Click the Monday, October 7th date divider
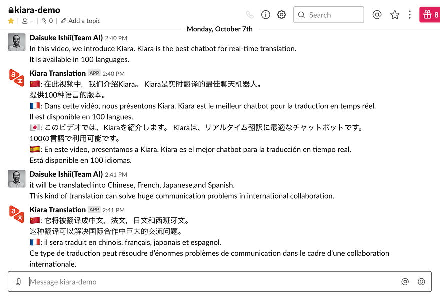The height and width of the screenshot is (300, 440). tap(219, 29)
